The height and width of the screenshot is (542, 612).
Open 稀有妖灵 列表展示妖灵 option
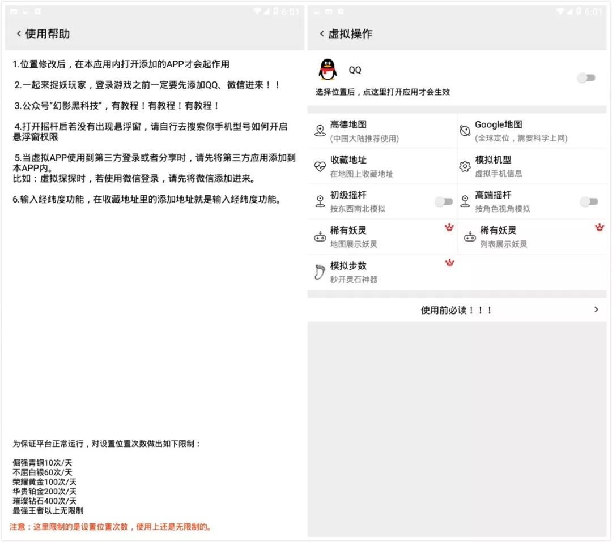(532, 237)
